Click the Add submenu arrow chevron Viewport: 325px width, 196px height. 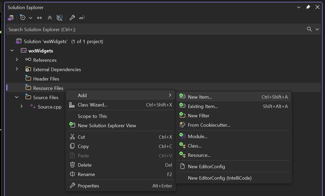click(x=170, y=95)
